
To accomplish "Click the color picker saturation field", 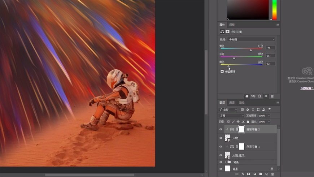I will point(248,10).
